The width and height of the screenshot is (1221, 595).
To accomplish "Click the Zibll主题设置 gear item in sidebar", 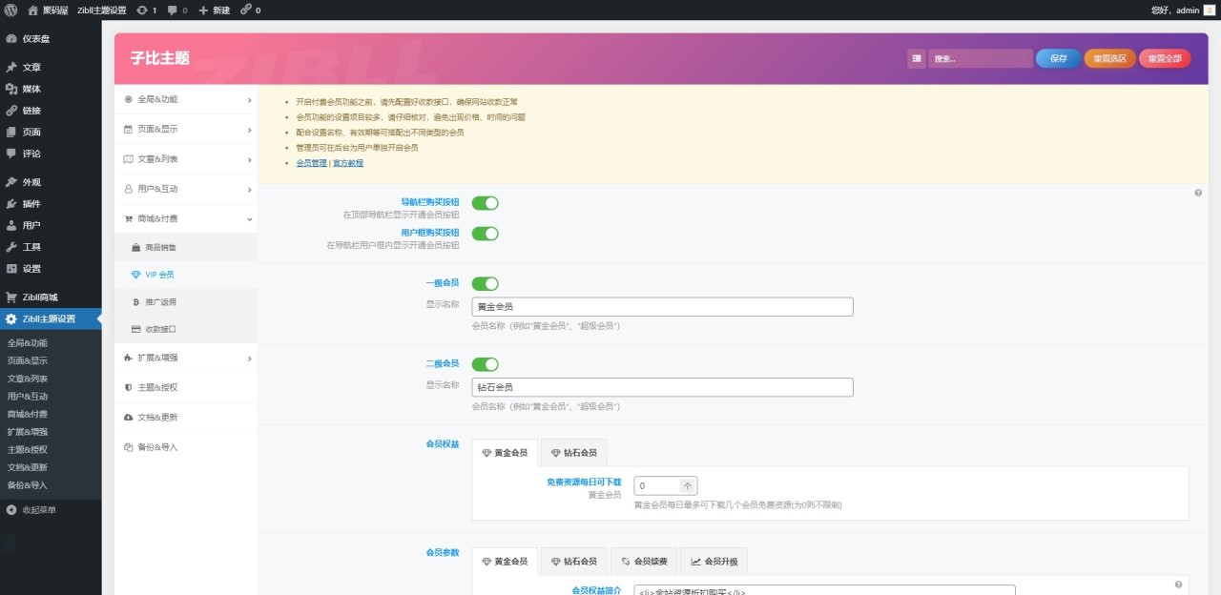I will point(51,318).
